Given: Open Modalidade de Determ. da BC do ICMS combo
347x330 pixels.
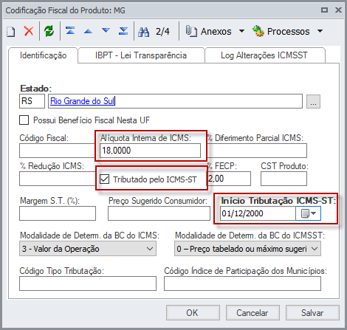Looking at the screenshot, I should 88,249.
